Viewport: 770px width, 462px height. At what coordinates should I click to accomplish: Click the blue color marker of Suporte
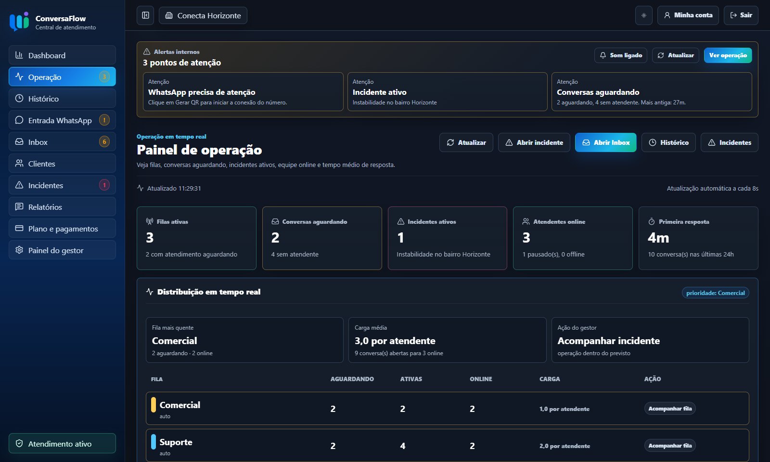click(153, 442)
